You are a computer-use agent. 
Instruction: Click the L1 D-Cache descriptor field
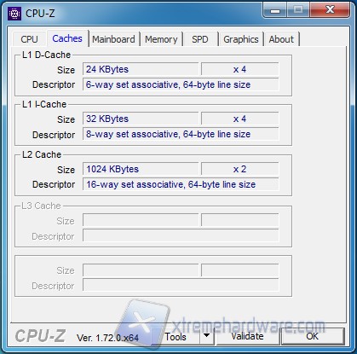click(x=181, y=84)
